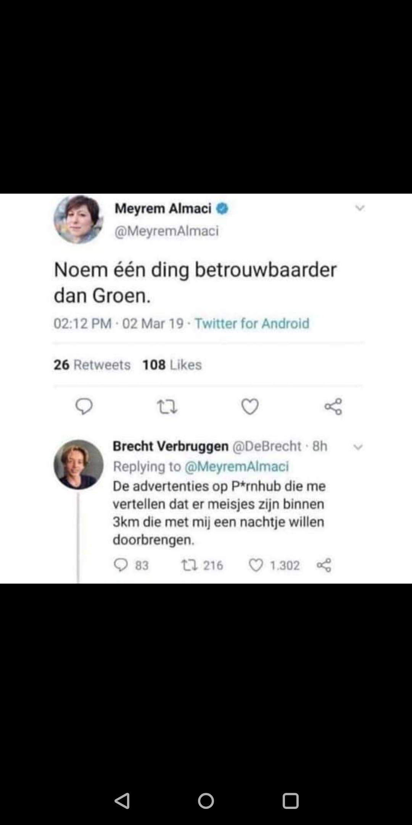Open @MeyremAlmaci mention in reply
Image resolution: width=412 pixels, height=825 pixels.
(237, 466)
